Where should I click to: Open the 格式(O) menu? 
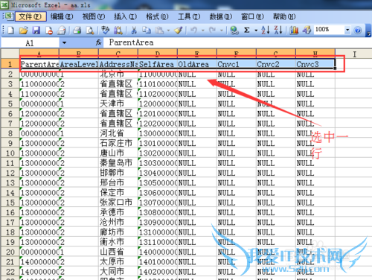157,16
